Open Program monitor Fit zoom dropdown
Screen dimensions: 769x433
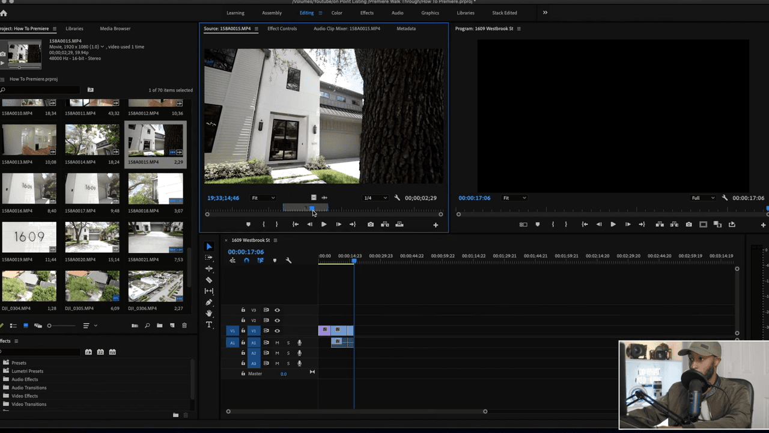514,198
